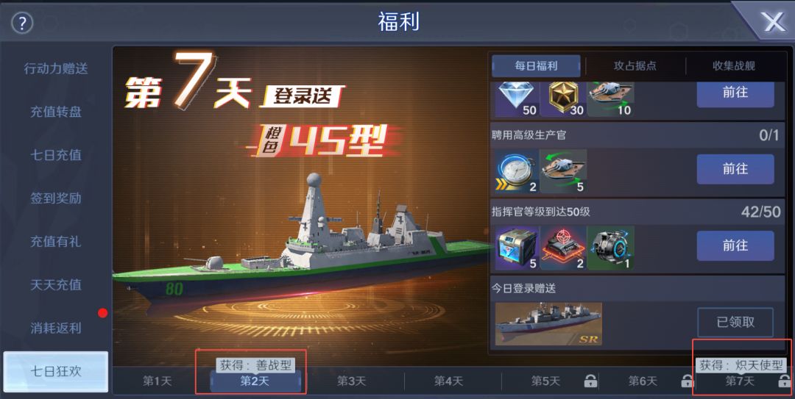Tap the turbine engine part icon
The image size is (795, 399).
click(x=610, y=248)
